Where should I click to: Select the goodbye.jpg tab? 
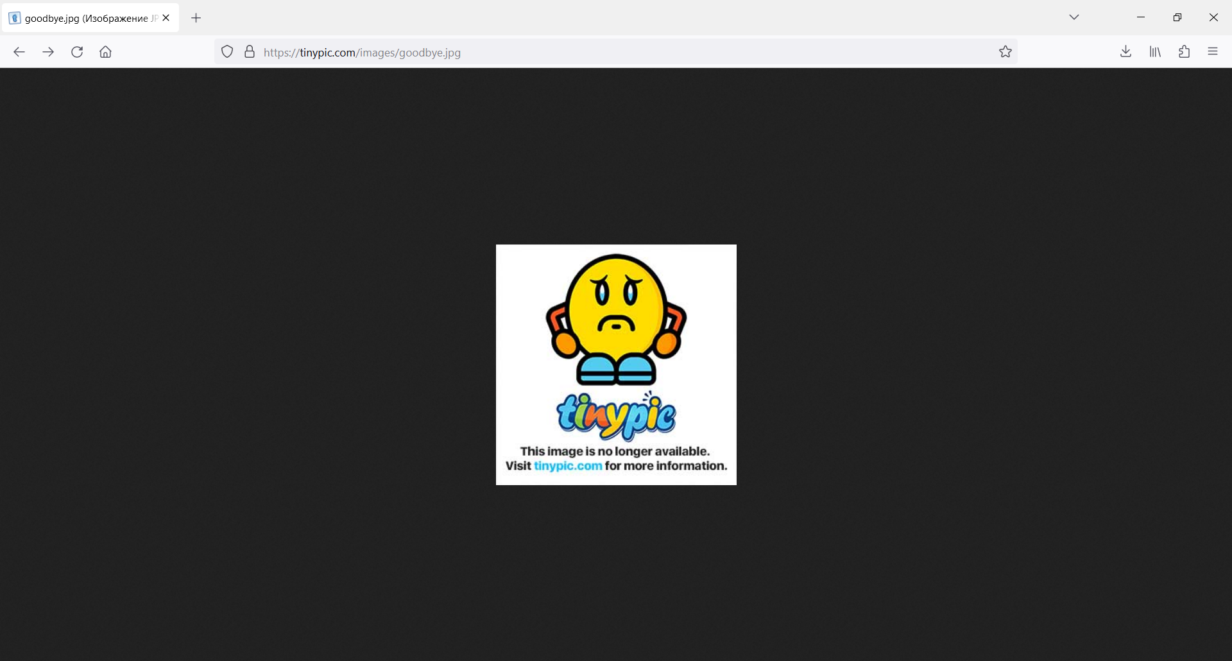point(90,18)
